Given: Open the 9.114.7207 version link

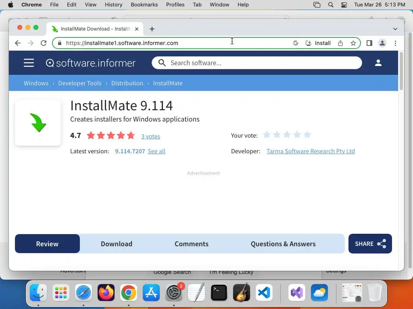Looking at the screenshot, I should [x=130, y=151].
